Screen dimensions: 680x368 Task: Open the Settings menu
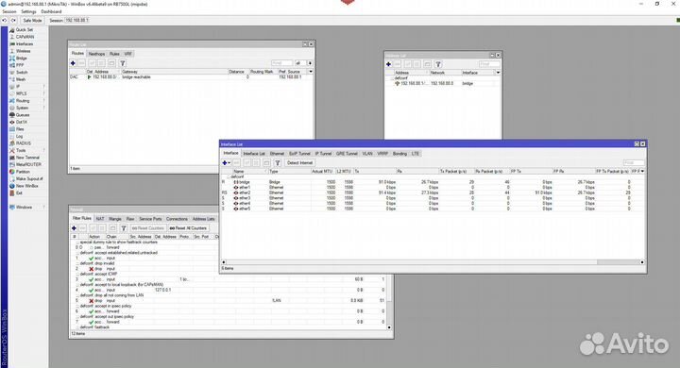tap(28, 11)
